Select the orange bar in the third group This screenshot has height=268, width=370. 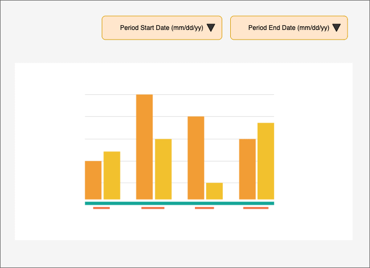[196, 158]
